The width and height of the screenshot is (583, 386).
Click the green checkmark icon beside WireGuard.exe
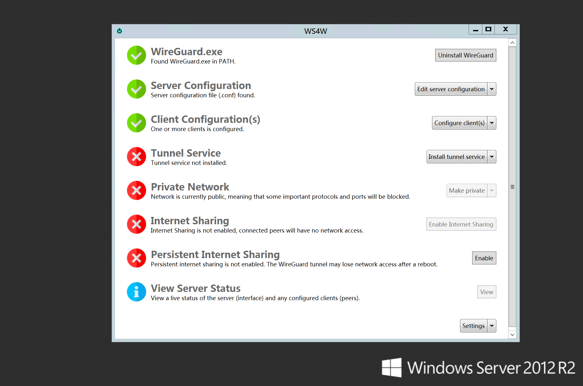coord(136,55)
